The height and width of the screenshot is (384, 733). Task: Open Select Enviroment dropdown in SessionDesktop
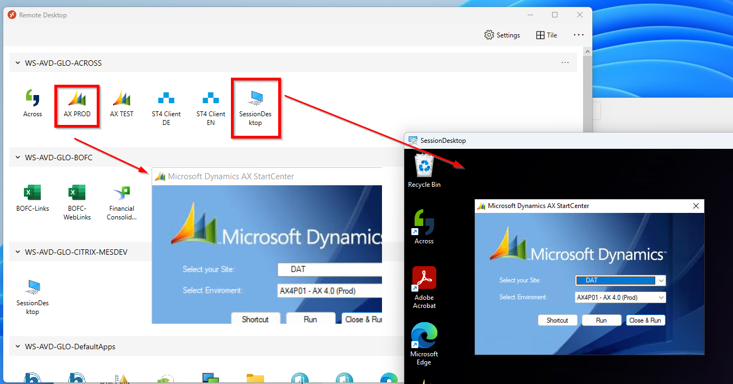621,298
